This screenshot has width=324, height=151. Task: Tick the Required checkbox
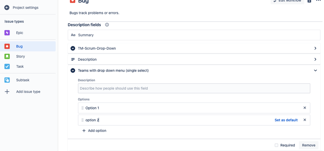(276, 145)
